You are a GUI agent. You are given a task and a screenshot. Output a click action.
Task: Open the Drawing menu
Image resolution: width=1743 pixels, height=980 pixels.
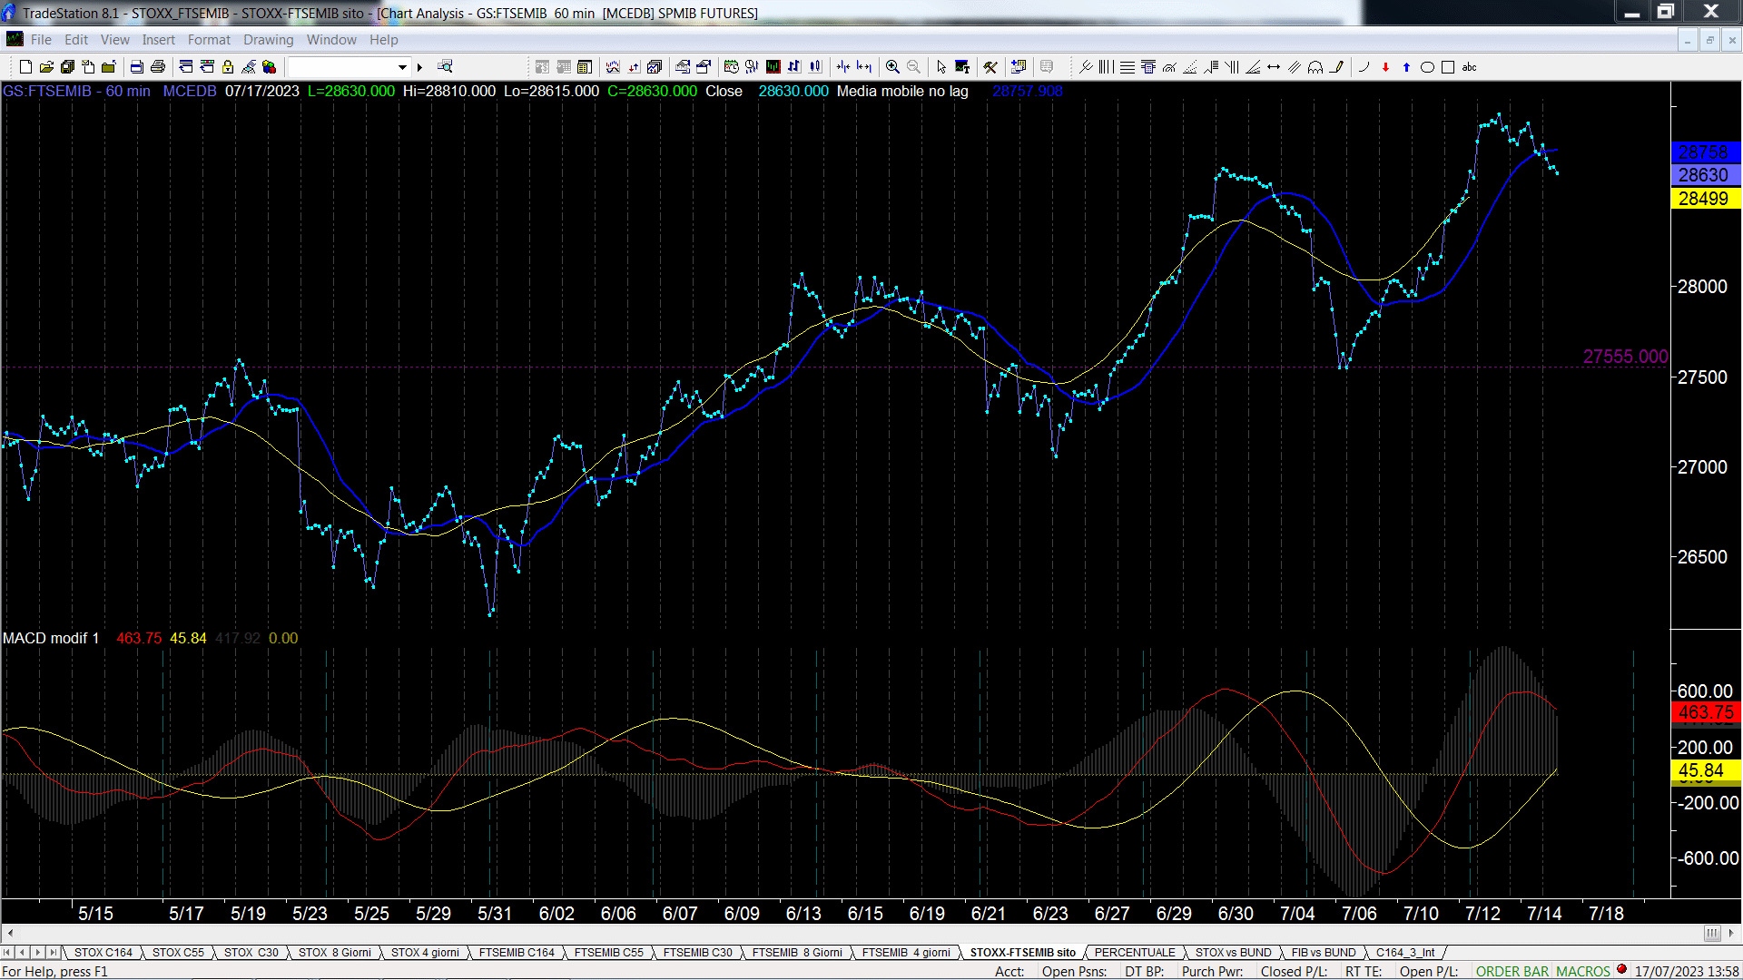coord(268,40)
